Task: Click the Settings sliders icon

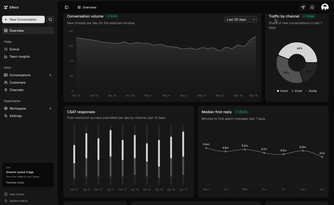Action: point(6,116)
